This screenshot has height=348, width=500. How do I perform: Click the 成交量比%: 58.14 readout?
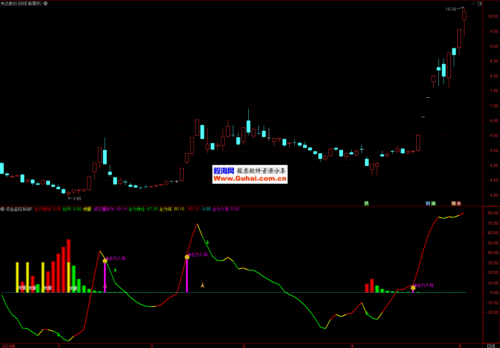tap(110, 209)
